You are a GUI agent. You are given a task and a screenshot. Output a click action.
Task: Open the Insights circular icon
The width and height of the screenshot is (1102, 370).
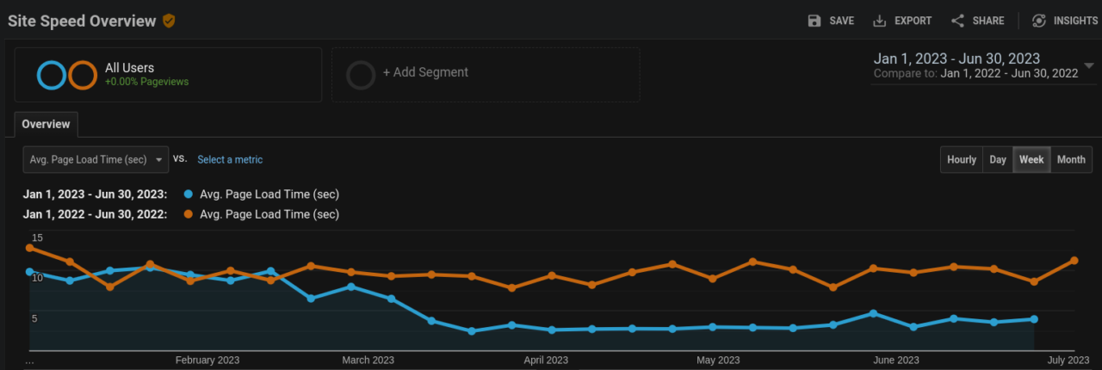point(1039,21)
